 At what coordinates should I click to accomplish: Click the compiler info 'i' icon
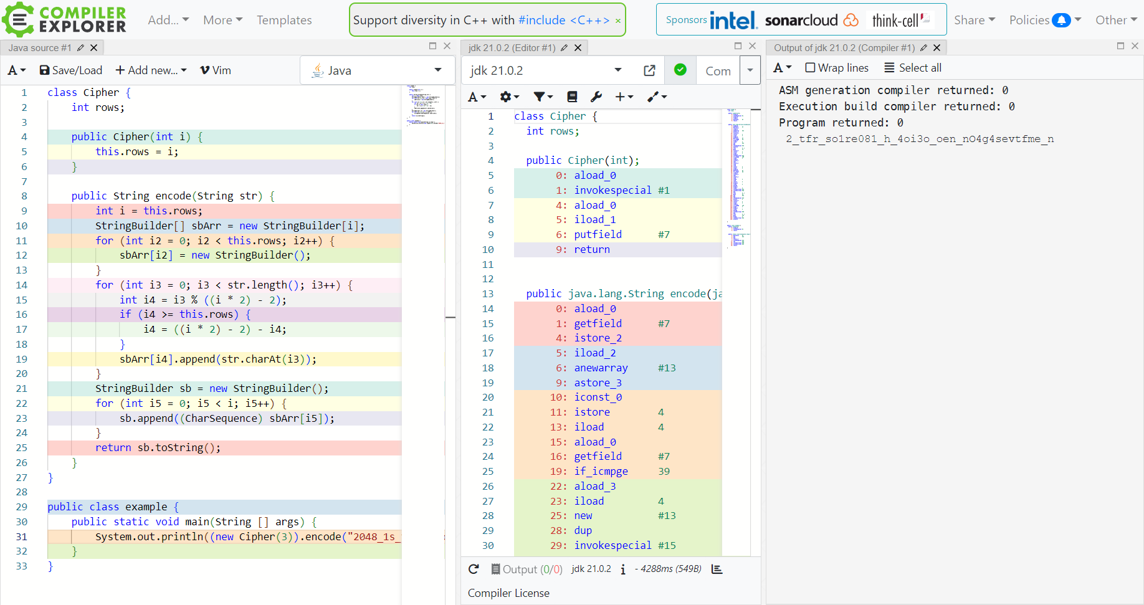click(622, 569)
